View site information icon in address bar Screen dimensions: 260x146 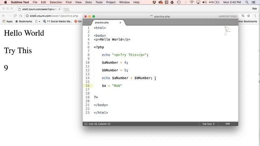pyautogui.click(x=27, y=16)
